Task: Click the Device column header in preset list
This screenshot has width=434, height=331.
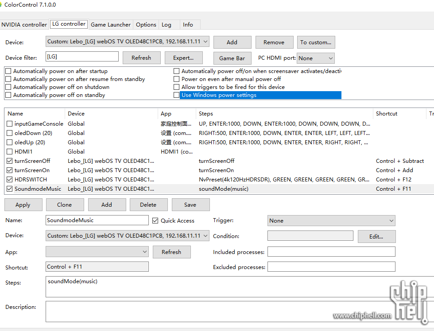Action: (x=111, y=114)
